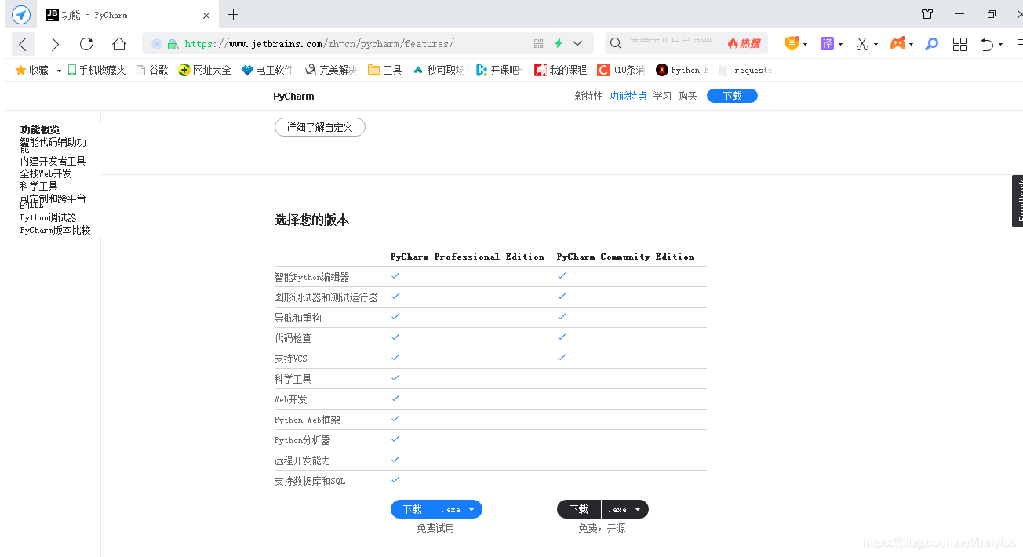
Task: Go to PyCharm版本比较 sidebar section
Action: point(56,230)
